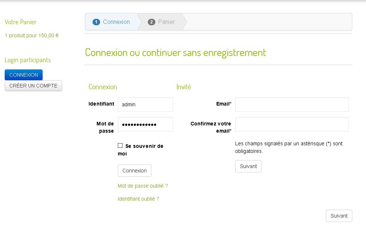Image resolution: width=366 pixels, height=227 pixels.
Task: Click the step 2 number badge
Action: coord(151,22)
